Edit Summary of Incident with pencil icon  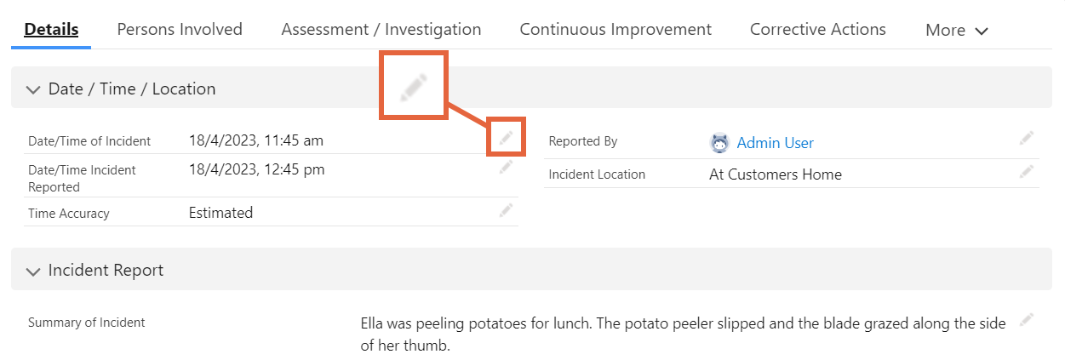pos(1027,319)
